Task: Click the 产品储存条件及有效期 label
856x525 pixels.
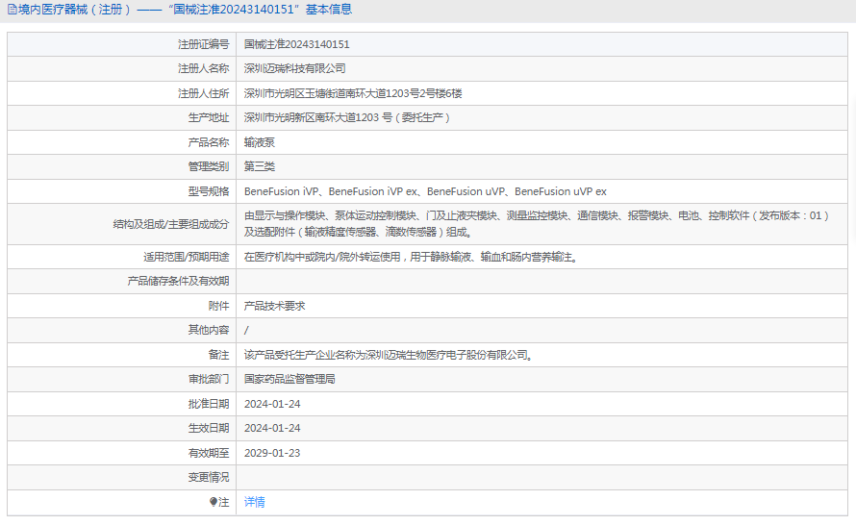Action: click(179, 281)
